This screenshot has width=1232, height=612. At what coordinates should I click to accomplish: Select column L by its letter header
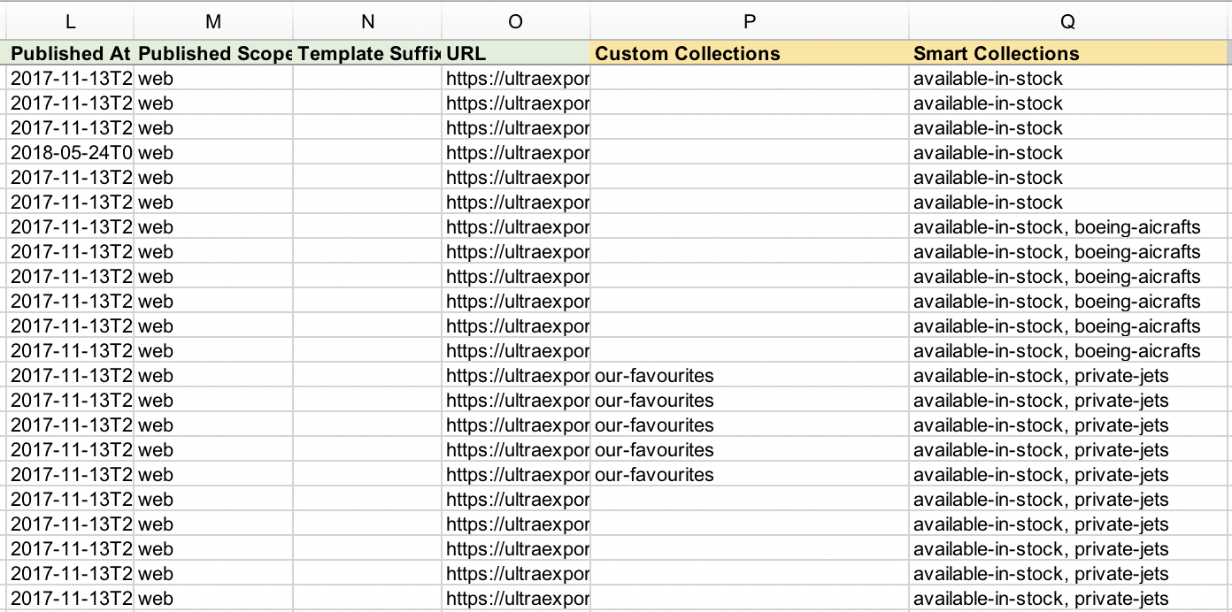coord(71,22)
